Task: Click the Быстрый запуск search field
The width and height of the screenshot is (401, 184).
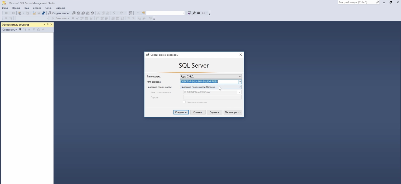Action: [357, 2]
